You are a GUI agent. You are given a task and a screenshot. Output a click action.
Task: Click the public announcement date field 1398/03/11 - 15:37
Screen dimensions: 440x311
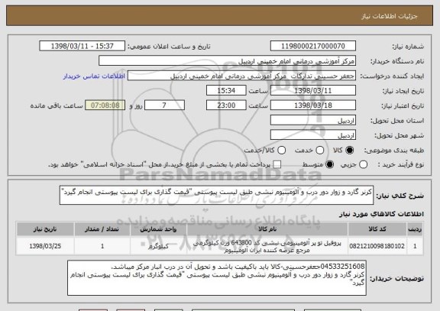(82, 46)
